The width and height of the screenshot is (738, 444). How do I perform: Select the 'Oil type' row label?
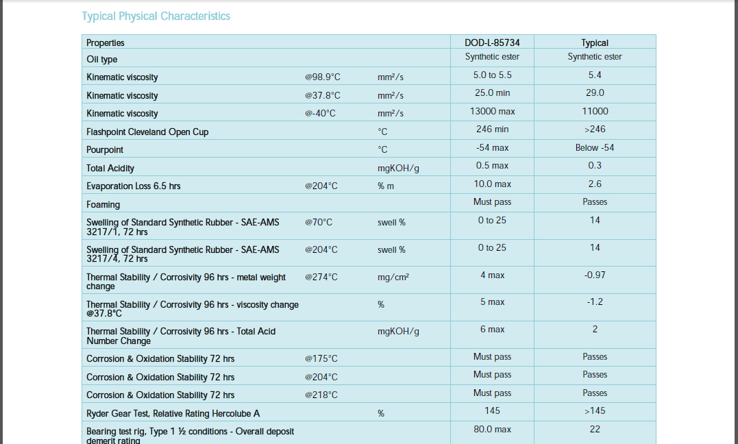click(x=101, y=60)
